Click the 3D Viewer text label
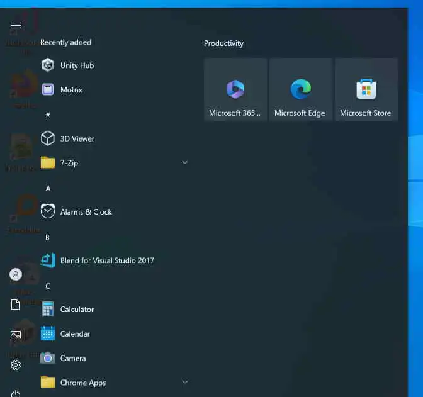Screen dimensions: 423x397 pos(77,138)
